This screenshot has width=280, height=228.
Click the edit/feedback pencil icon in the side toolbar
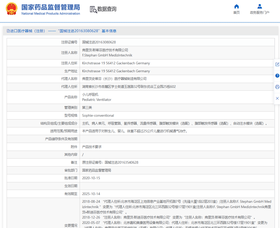point(277,64)
